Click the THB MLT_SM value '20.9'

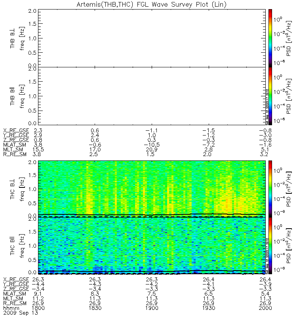coord(152,149)
